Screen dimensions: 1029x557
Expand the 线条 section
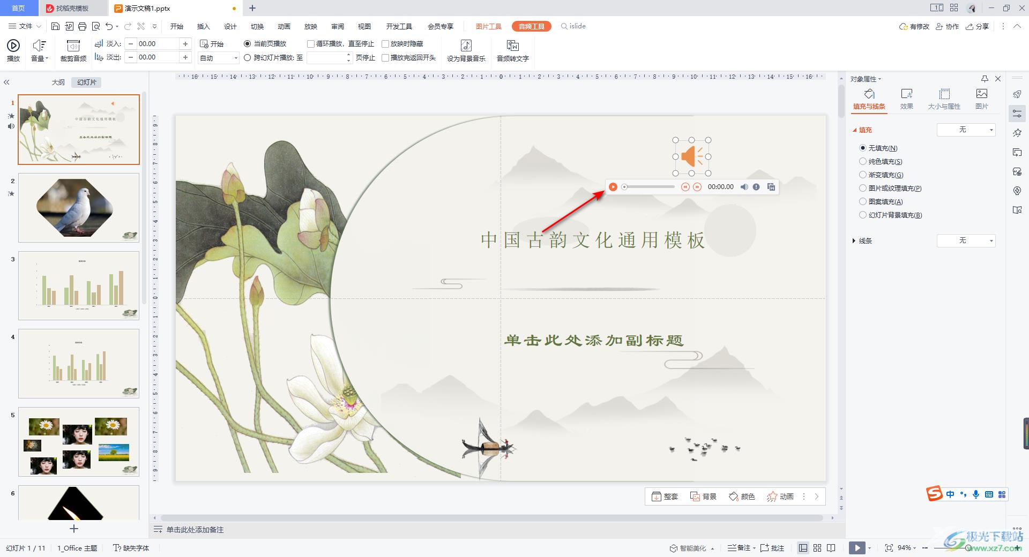(x=854, y=241)
